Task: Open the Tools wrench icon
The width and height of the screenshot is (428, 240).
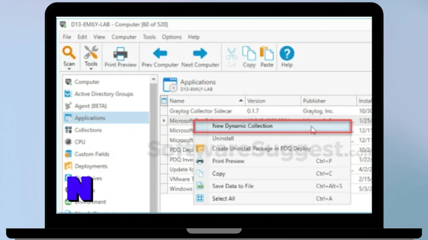Action: pos(91,52)
